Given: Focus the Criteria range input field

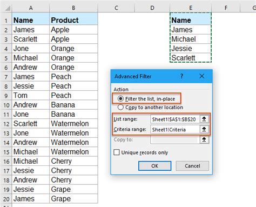Looking at the screenshot, I should (175, 130).
